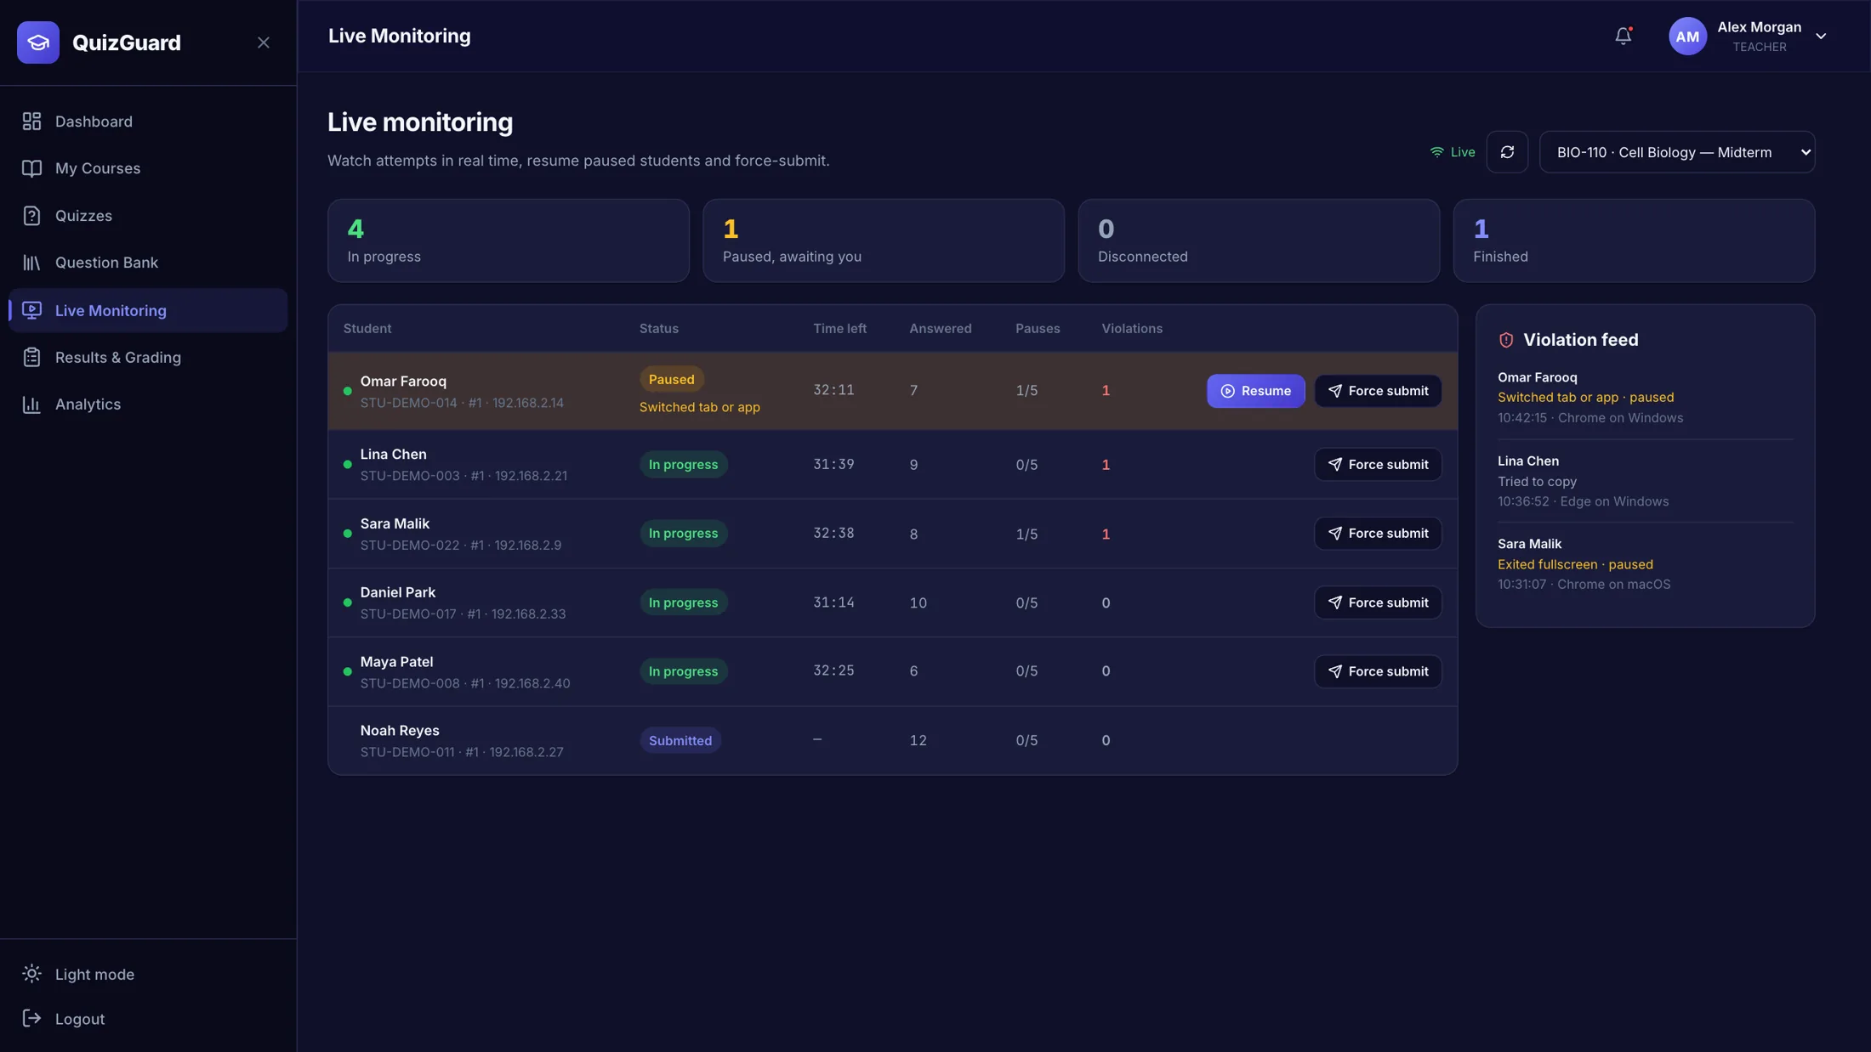Click Maya Patel's student ID line
Viewport: 1871px width, 1052px height.
465,683
